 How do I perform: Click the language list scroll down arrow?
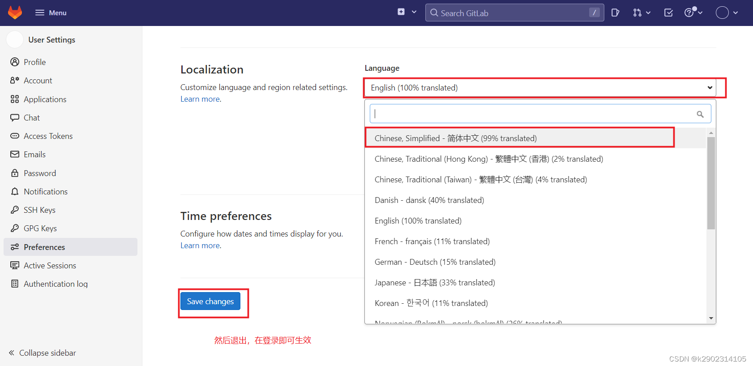[711, 319]
